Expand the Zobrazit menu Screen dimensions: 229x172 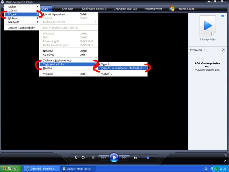pyautogui.click(x=22, y=11)
